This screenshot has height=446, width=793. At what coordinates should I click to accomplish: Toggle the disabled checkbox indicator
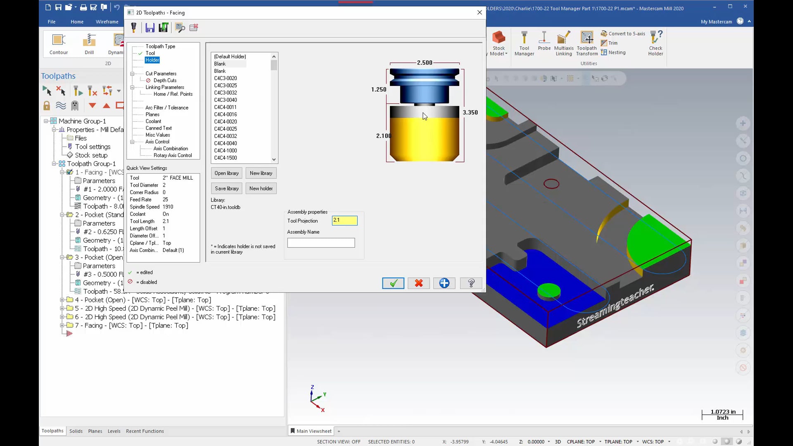[x=130, y=282]
